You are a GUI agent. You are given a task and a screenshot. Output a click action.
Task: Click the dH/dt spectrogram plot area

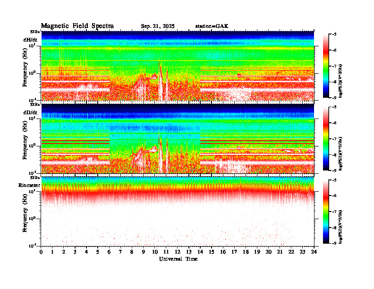178,66
